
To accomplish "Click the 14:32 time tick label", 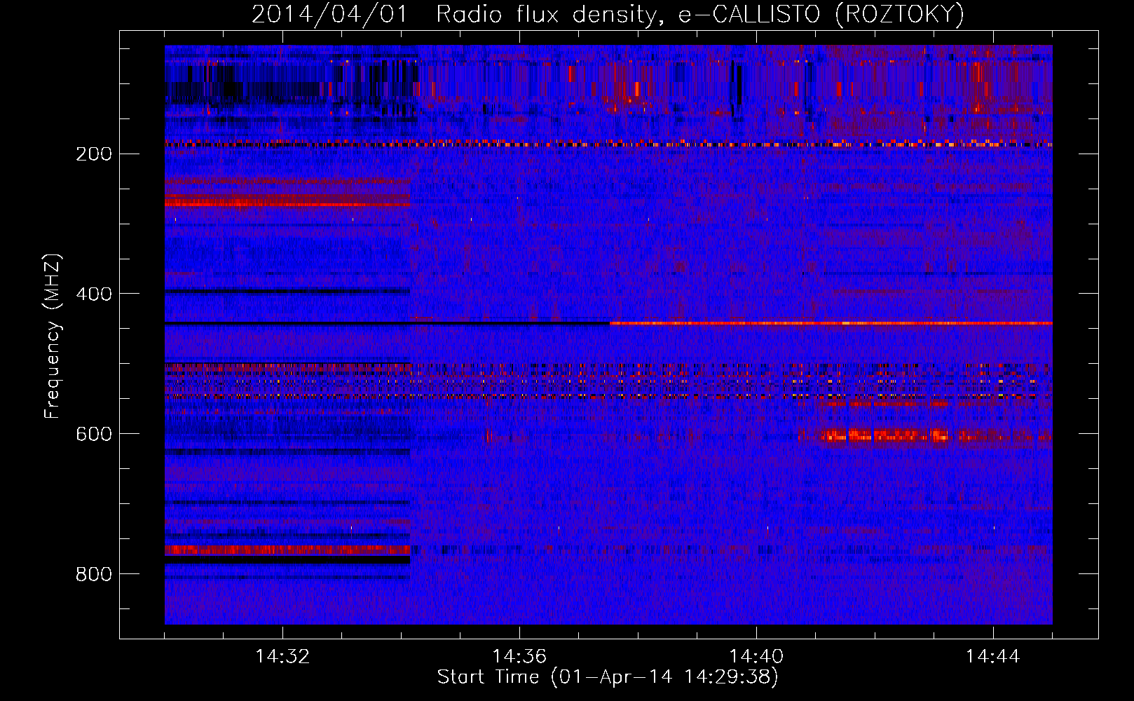I will pyautogui.click(x=282, y=657).
